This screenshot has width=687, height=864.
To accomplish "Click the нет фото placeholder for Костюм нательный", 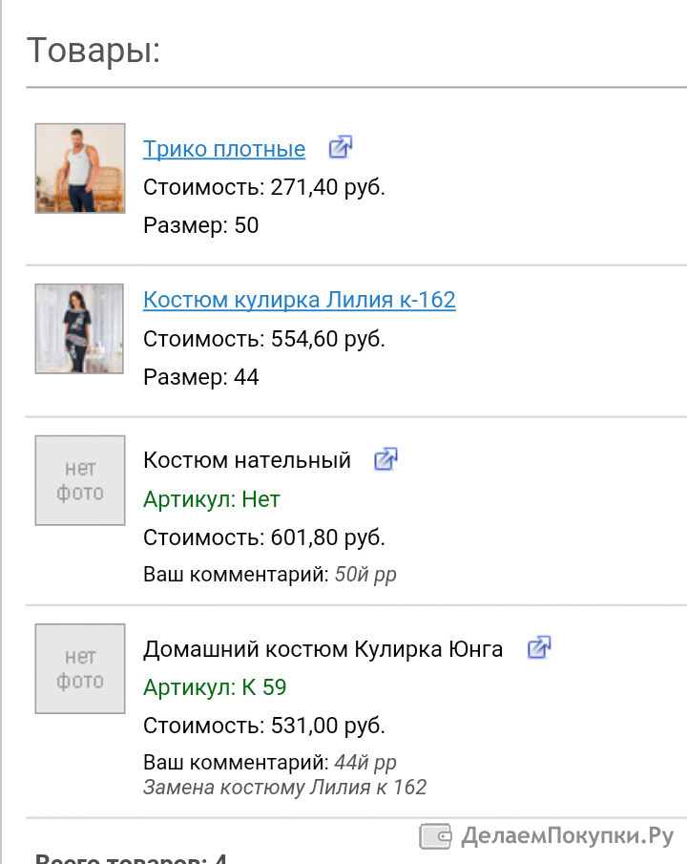I will click(80, 480).
